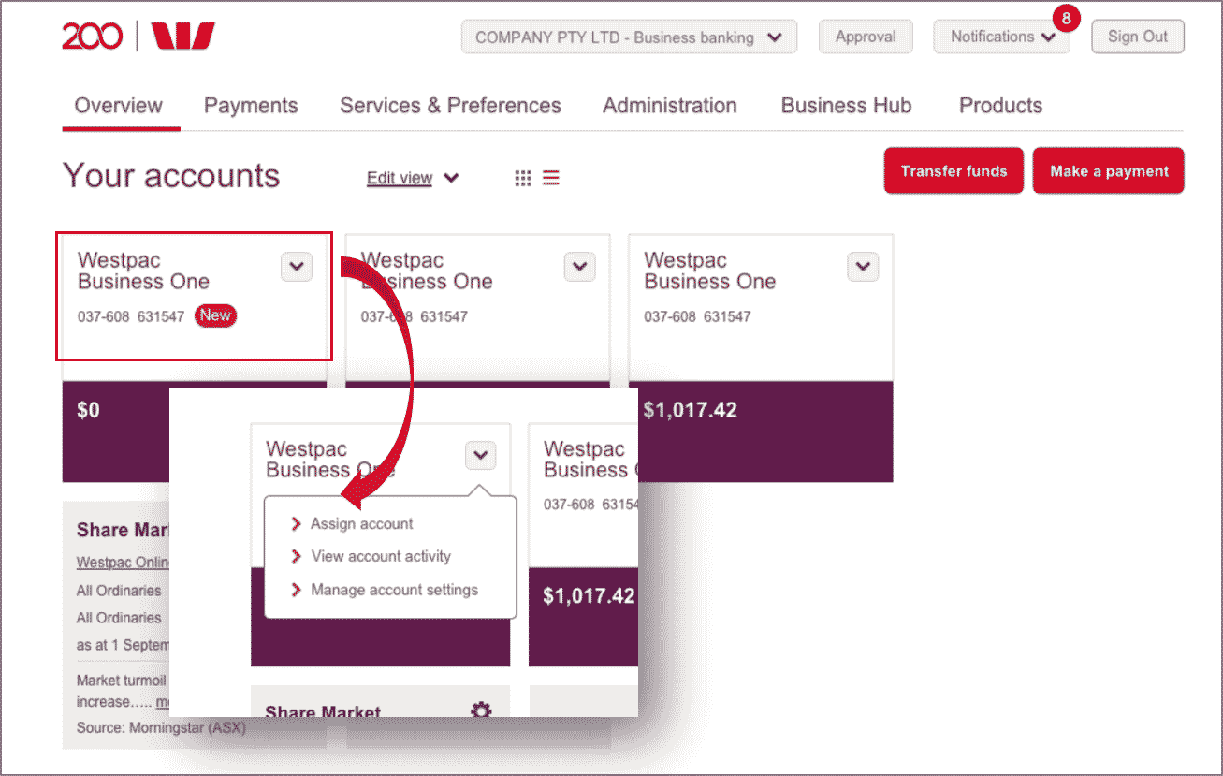Expand chevron on the middle Business One card
The height and width of the screenshot is (776, 1223).
pyautogui.click(x=579, y=267)
